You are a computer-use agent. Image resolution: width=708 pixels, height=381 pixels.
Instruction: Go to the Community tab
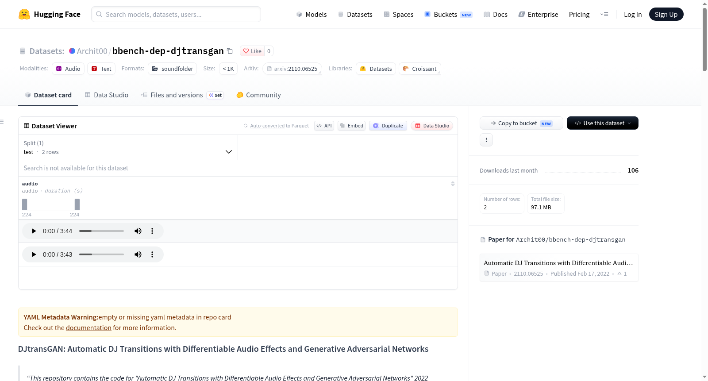[259, 95]
